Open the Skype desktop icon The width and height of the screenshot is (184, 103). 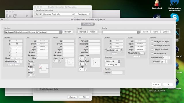pyautogui.click(x=175, y=17)
